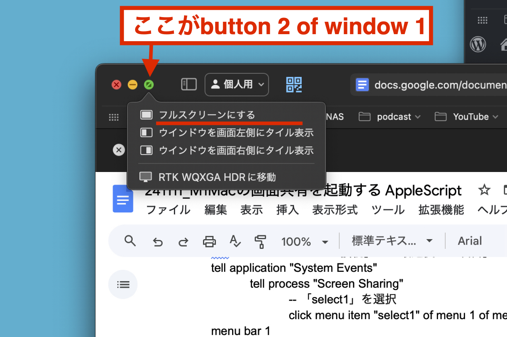Screen dimensions: 507x337
Task: Click the search magnifier in the Docs toolbar
Action: pos(130,241)
